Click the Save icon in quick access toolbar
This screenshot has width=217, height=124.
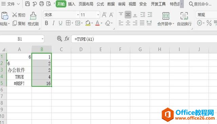[x=27, y=4]
